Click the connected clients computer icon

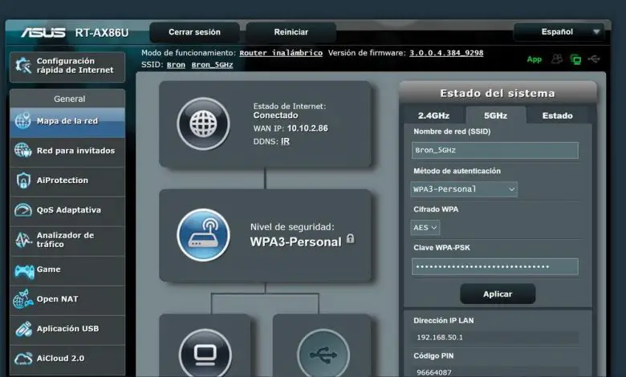[205, 353]
